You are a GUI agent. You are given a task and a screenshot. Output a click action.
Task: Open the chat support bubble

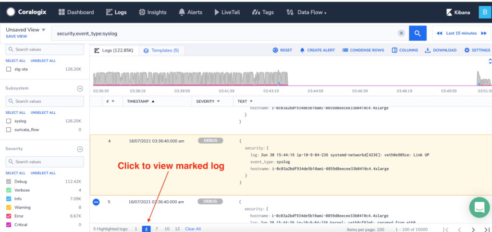pos(480,207)
